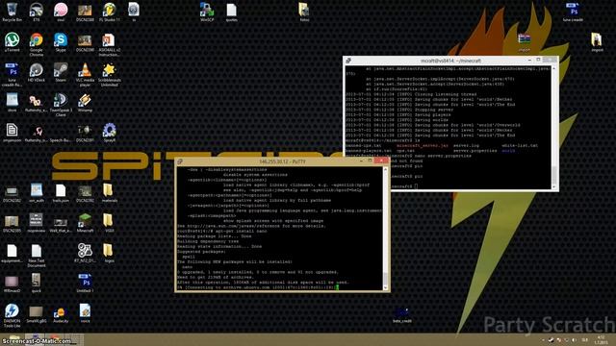Launch DAEMON Tools Lite shortcut
This screenshot has height=346, width=616.
12,316
